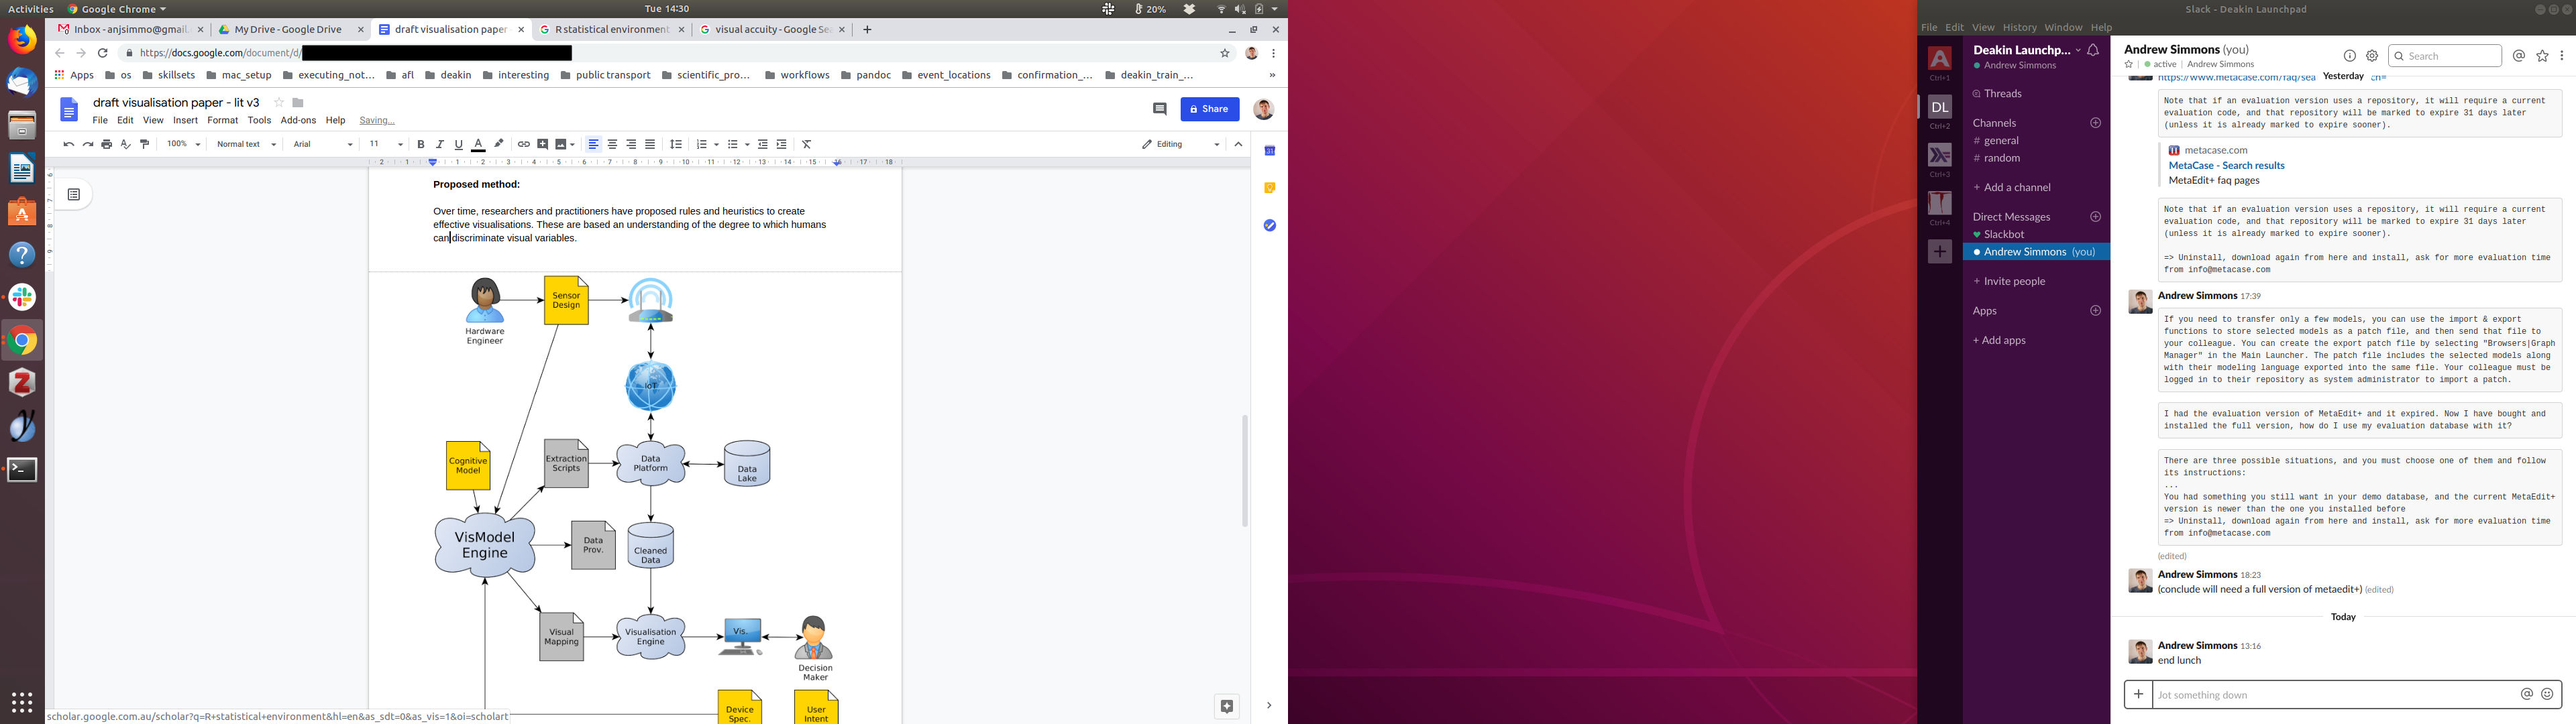Open the document outline panel icon

pos(74,195)
